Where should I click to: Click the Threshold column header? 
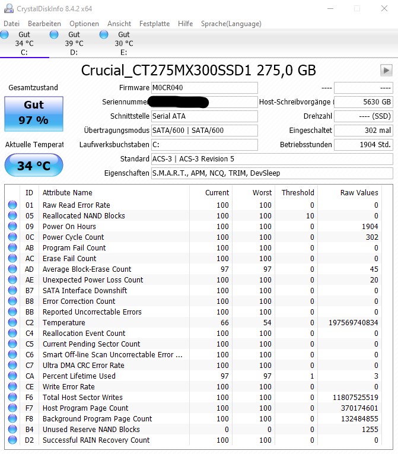[296, 192]
